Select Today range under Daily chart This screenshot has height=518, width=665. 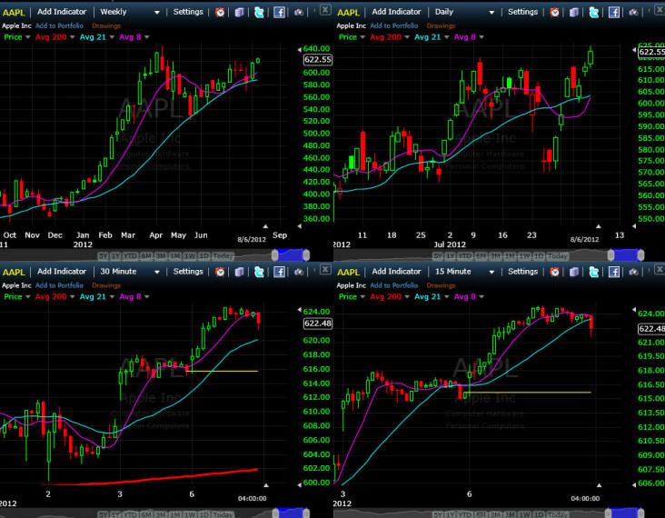click(x=557, y=256)
